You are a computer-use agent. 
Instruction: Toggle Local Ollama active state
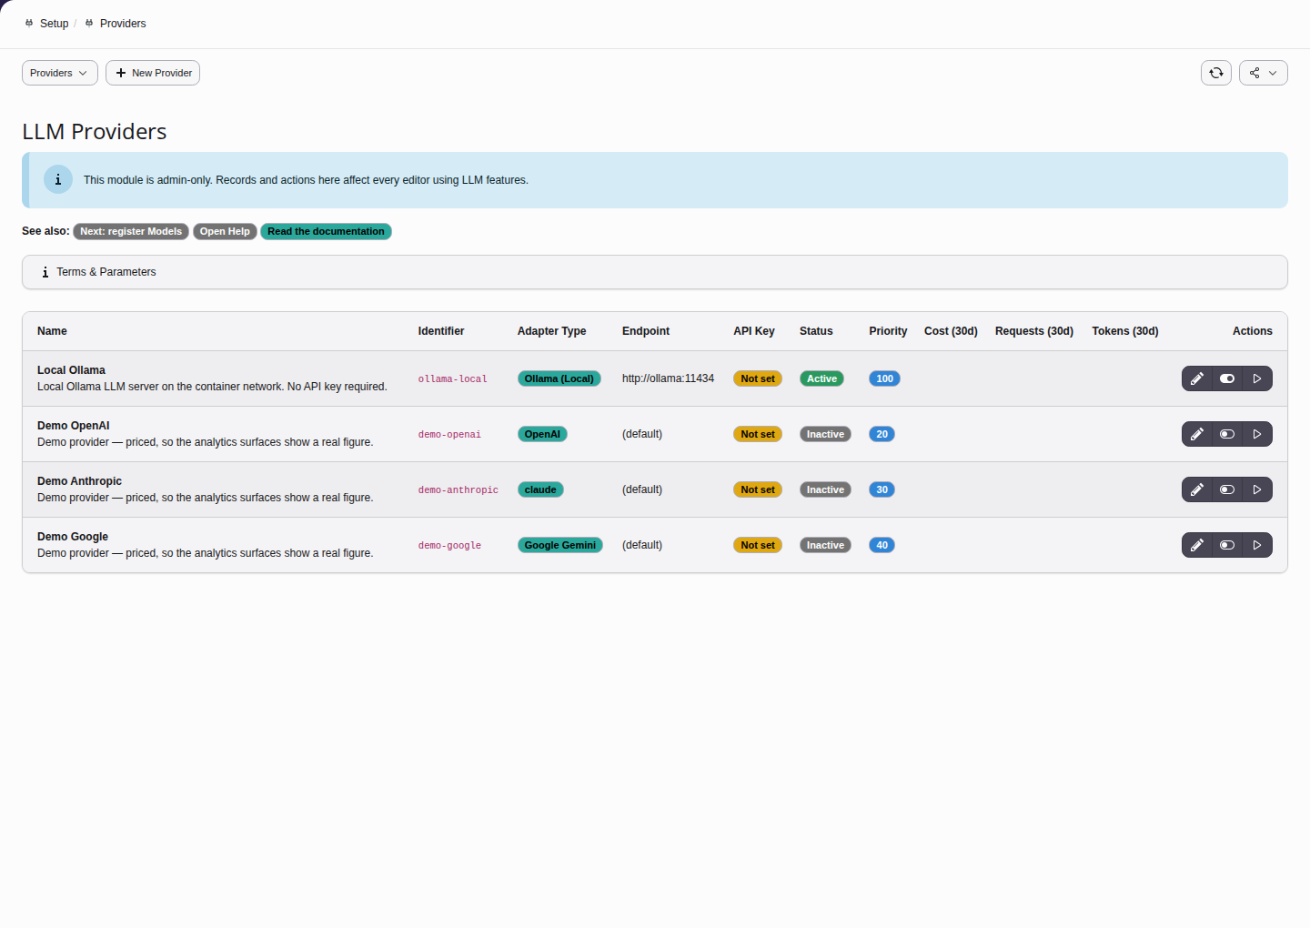1227,378
